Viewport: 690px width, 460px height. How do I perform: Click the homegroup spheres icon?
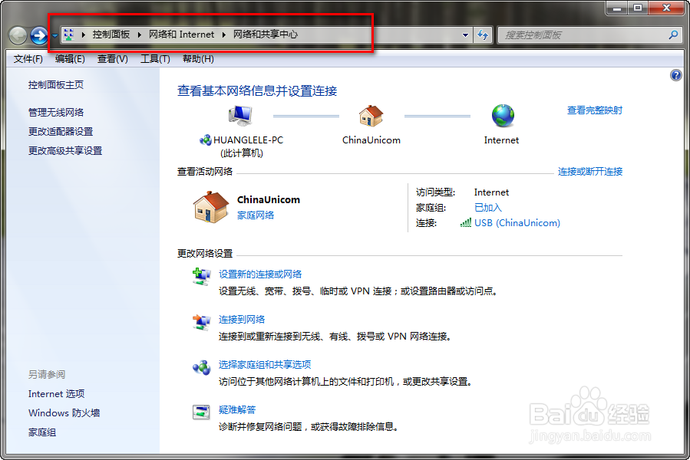(x=202, y=368)
